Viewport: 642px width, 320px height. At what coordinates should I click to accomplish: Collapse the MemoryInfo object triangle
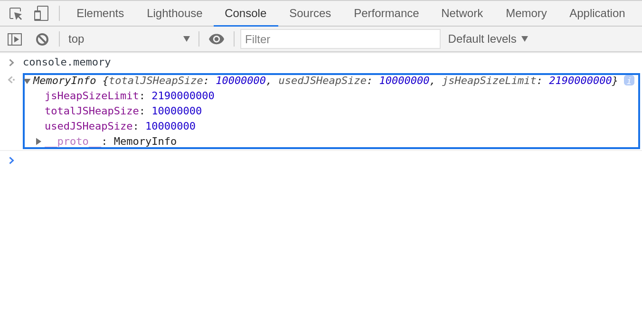tap(28, 80)
